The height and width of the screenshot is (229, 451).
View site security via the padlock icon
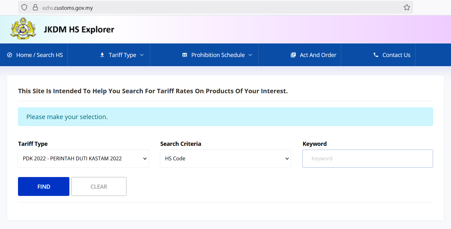[x=35, y=8]
